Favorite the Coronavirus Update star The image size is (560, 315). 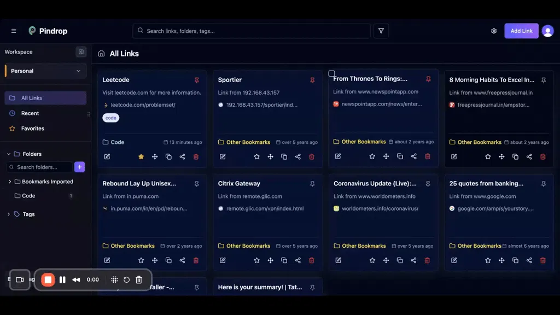point(372,260)
